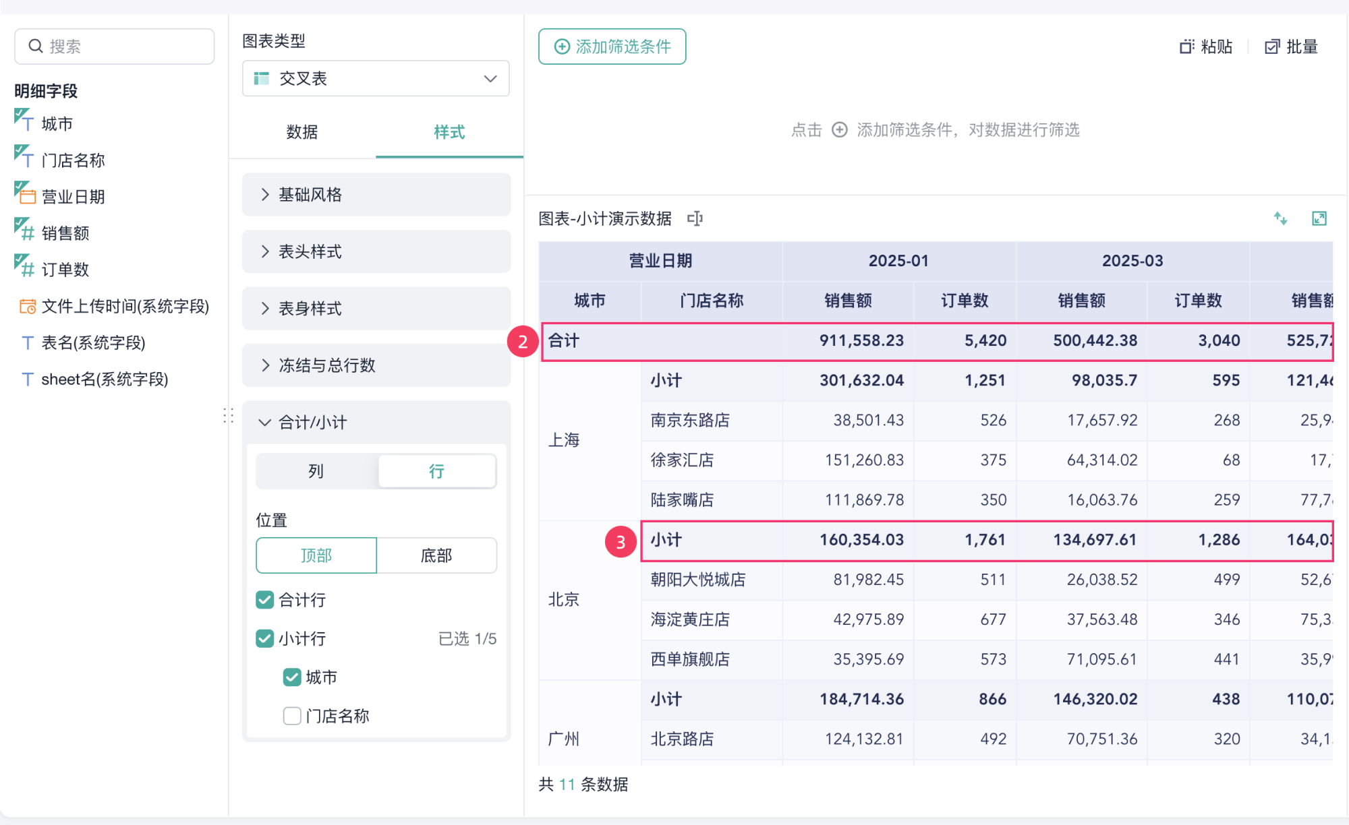Click the search magnifier icon
This screenshot has height=825, width=1349.
(x=35, y=46)
